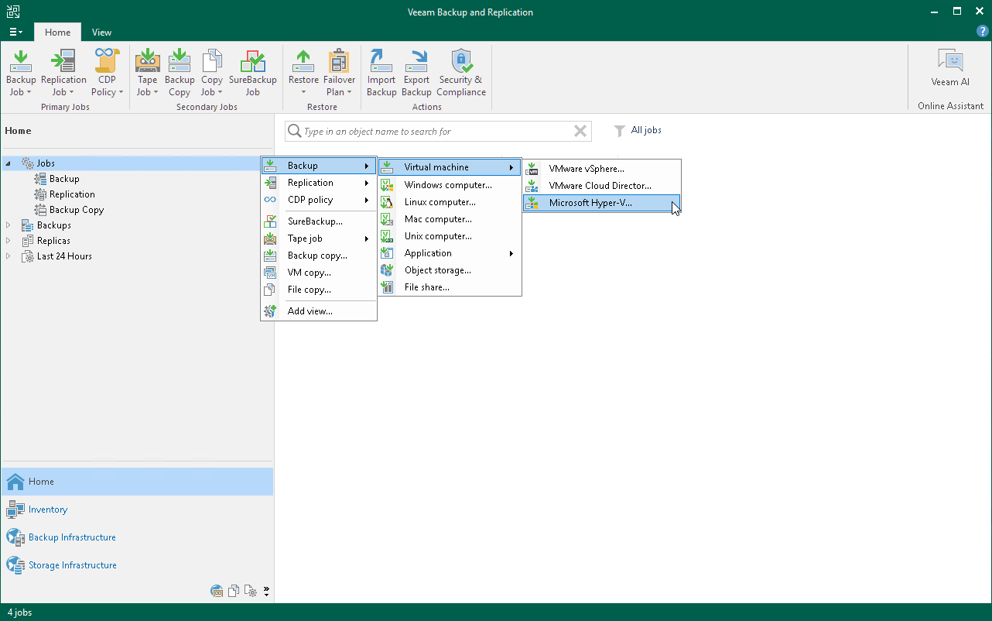The image size is (992, 621).
Task: Switch to the View ribbon tab
Action: (101, 33)
